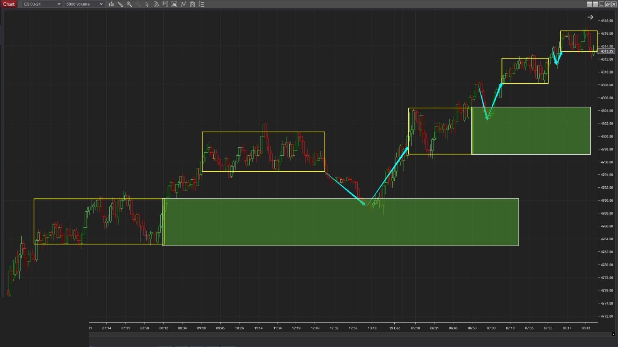The image size is (618, 347).
Task: Toggle the Chart Trader panel icon
Action: click(x=165, y=4)
